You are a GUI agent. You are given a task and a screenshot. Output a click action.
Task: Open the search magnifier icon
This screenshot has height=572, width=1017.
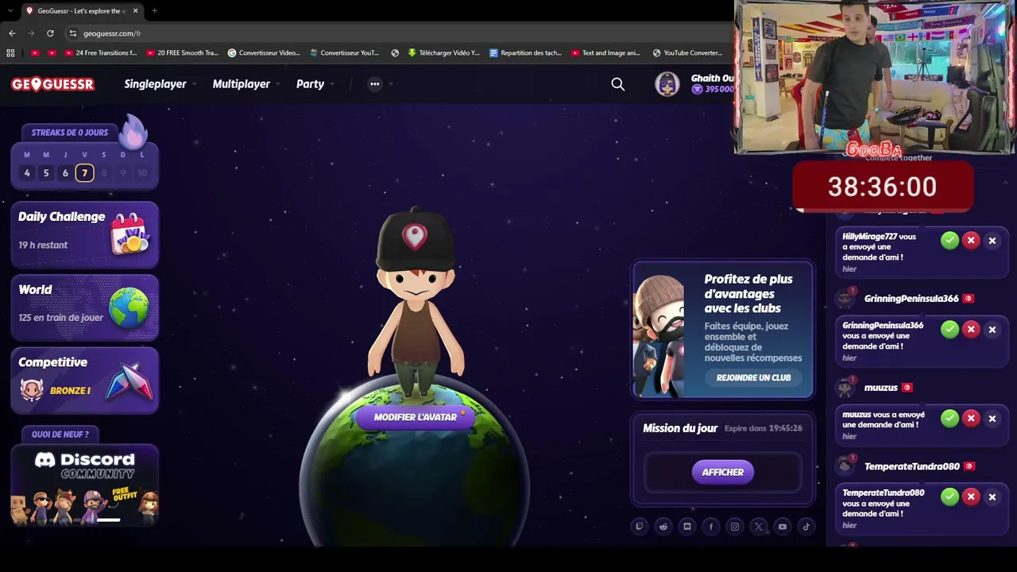click(x=618, y=84)
